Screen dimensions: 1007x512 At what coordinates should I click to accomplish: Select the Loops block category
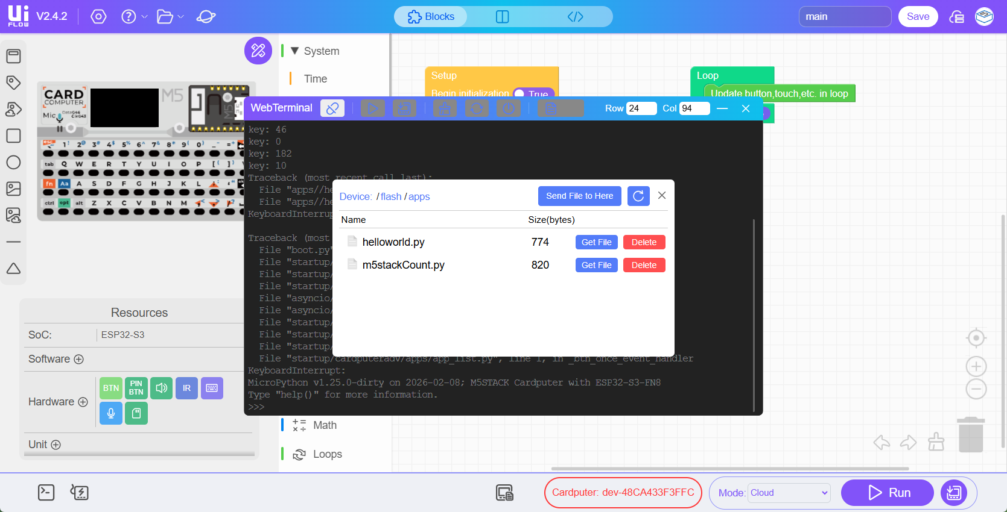point(327,454)
